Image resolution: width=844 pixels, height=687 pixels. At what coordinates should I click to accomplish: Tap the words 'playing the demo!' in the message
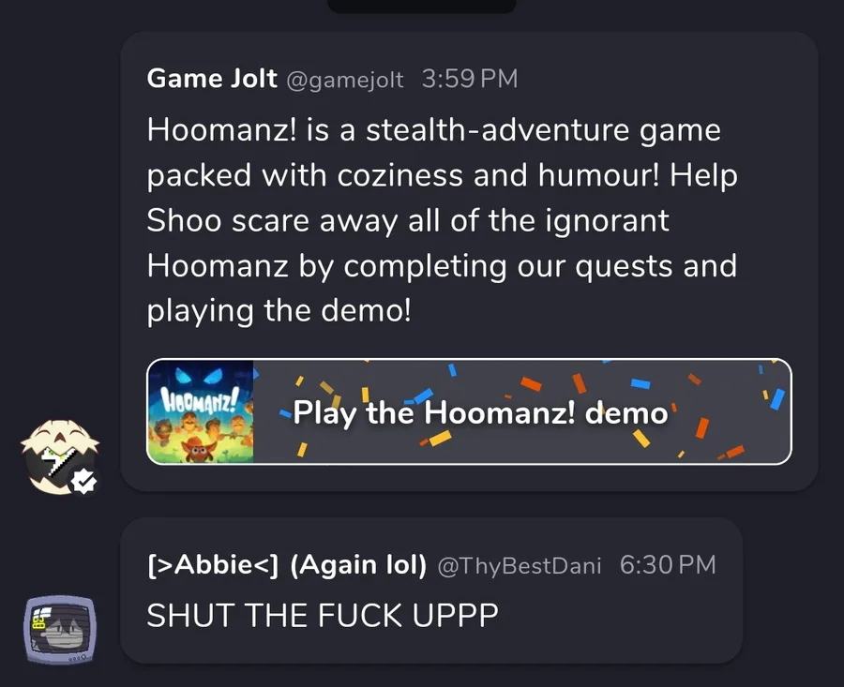point(279,311)
